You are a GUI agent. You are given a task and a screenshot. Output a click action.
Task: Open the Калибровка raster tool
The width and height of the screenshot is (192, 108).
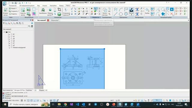pyautogui.click(x=43, y=11)
